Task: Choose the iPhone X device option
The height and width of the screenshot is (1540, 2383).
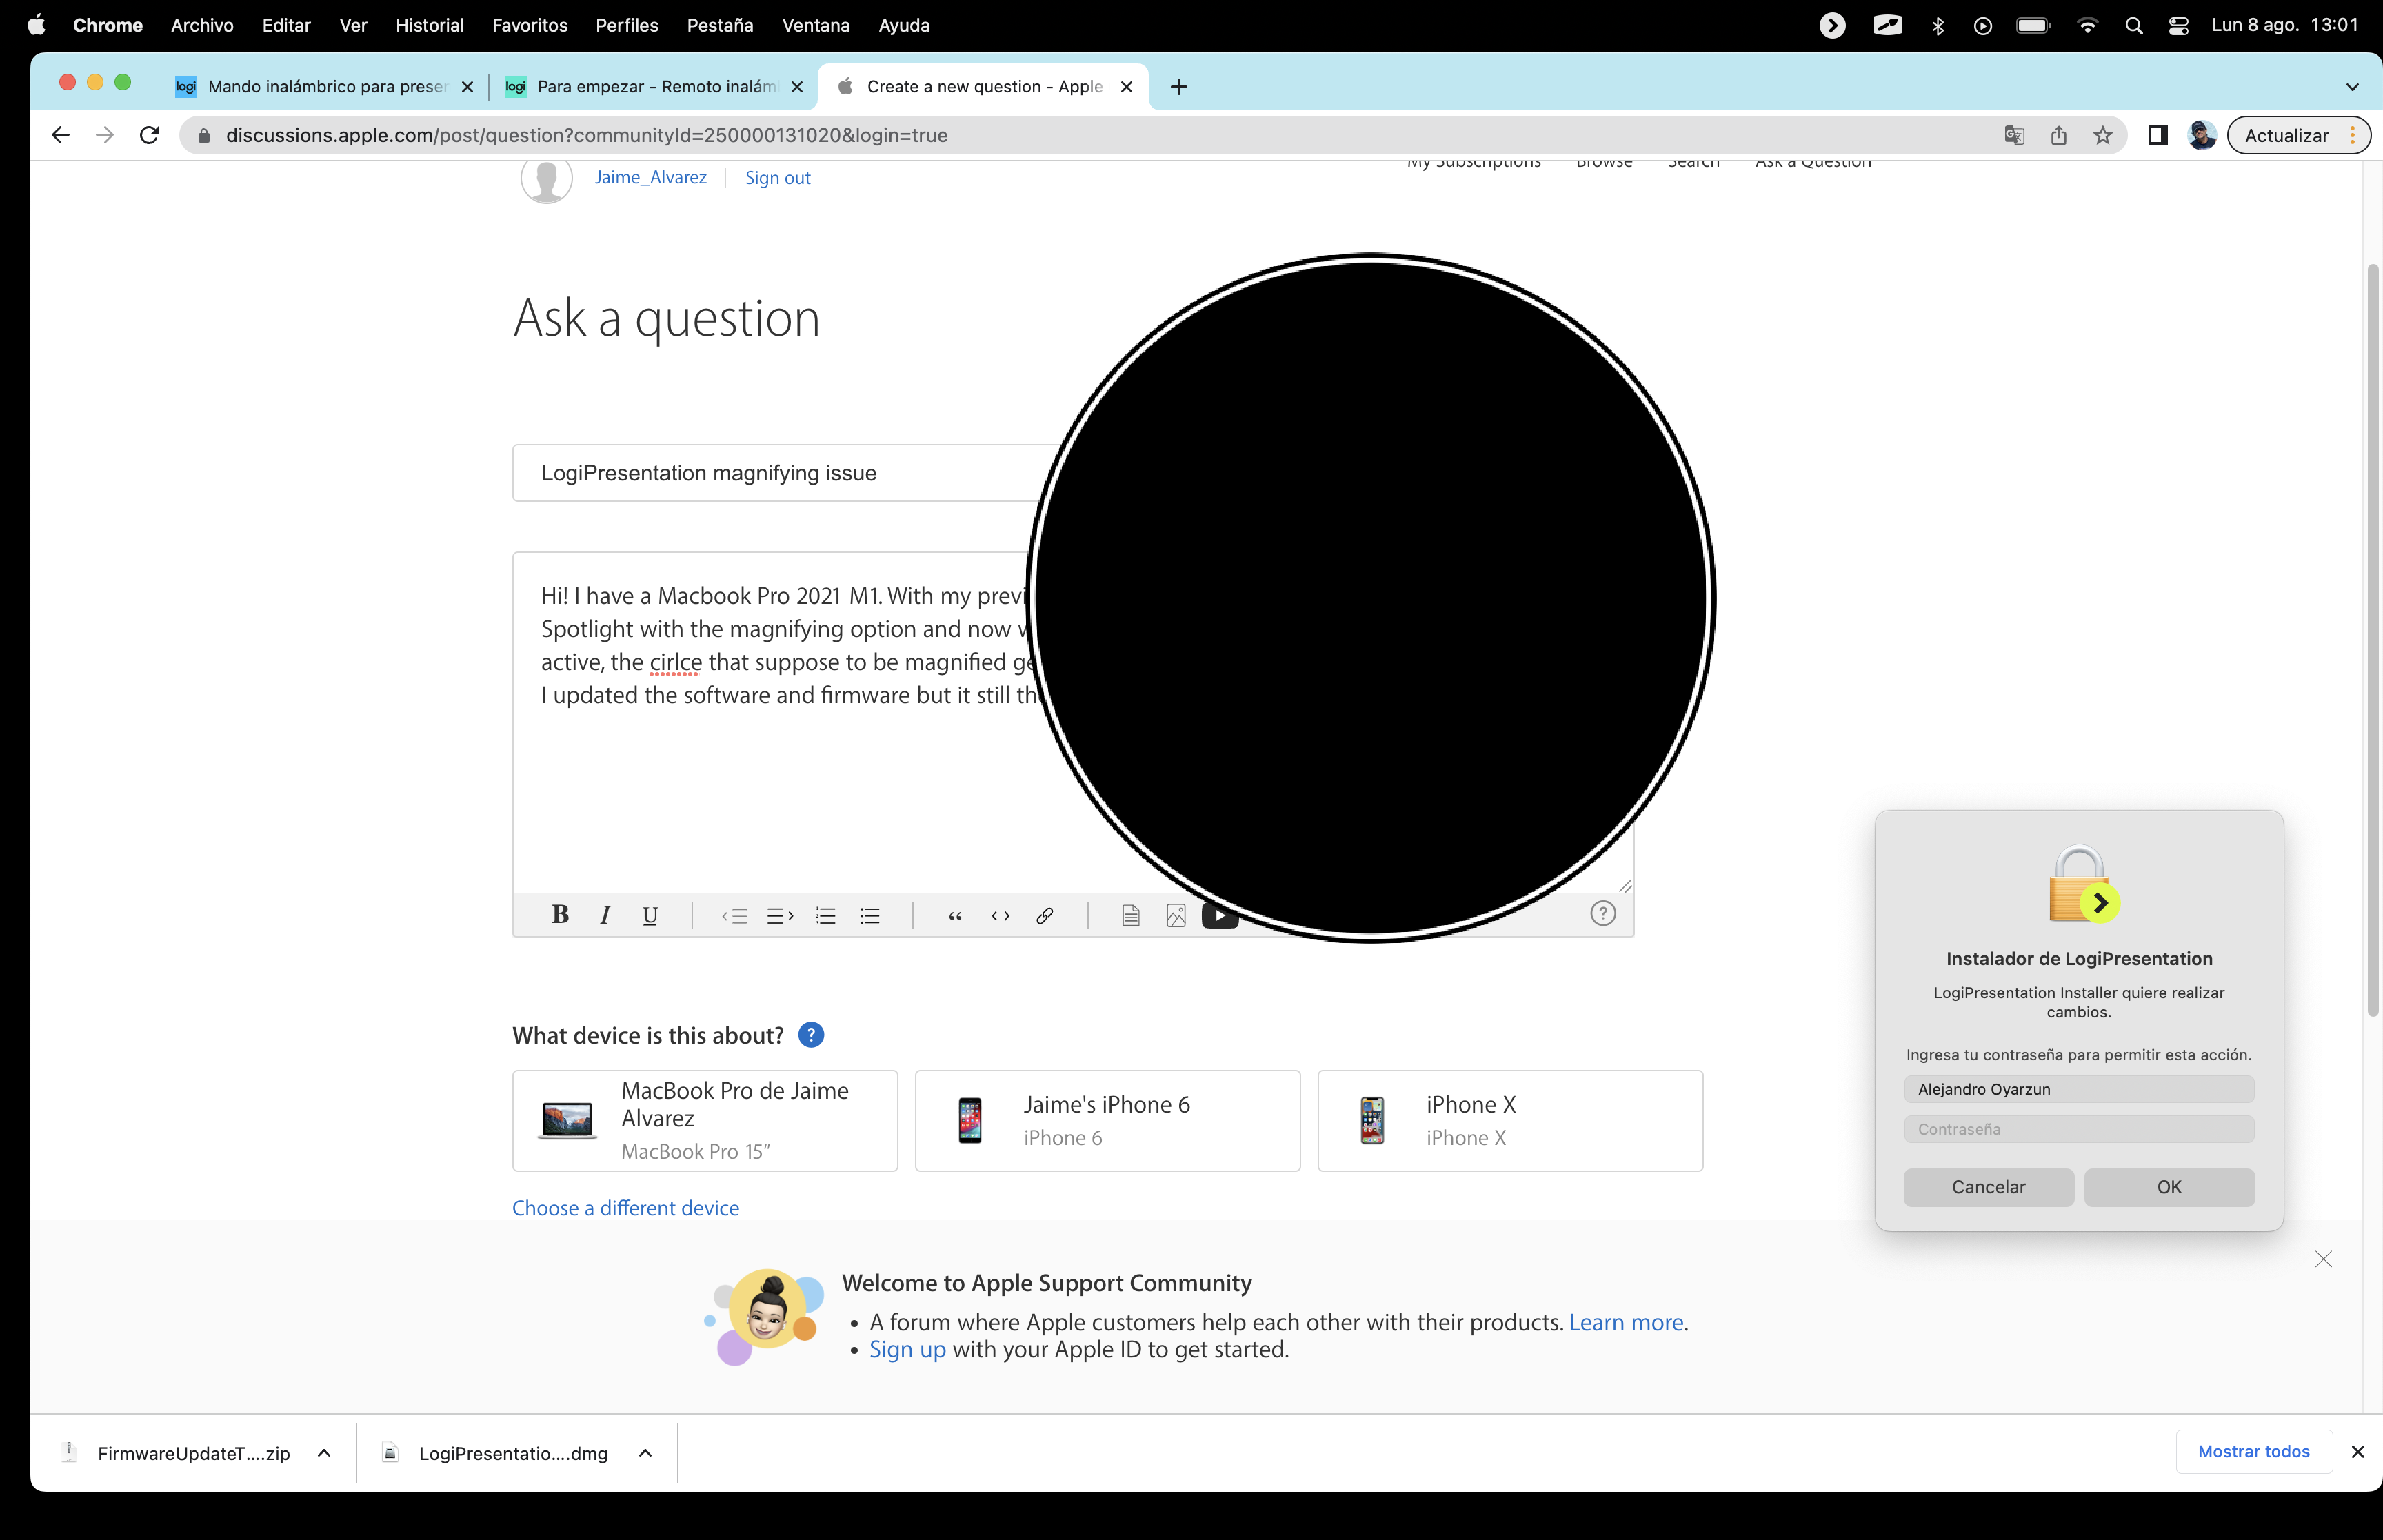Action: click(x=1509, y=1120)
